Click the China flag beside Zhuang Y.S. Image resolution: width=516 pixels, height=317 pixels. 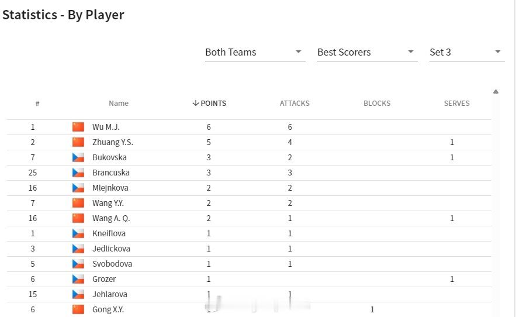point(78,142)
